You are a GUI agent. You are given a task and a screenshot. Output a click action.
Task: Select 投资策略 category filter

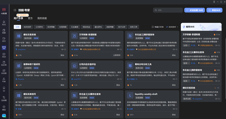tap(51, 27)
